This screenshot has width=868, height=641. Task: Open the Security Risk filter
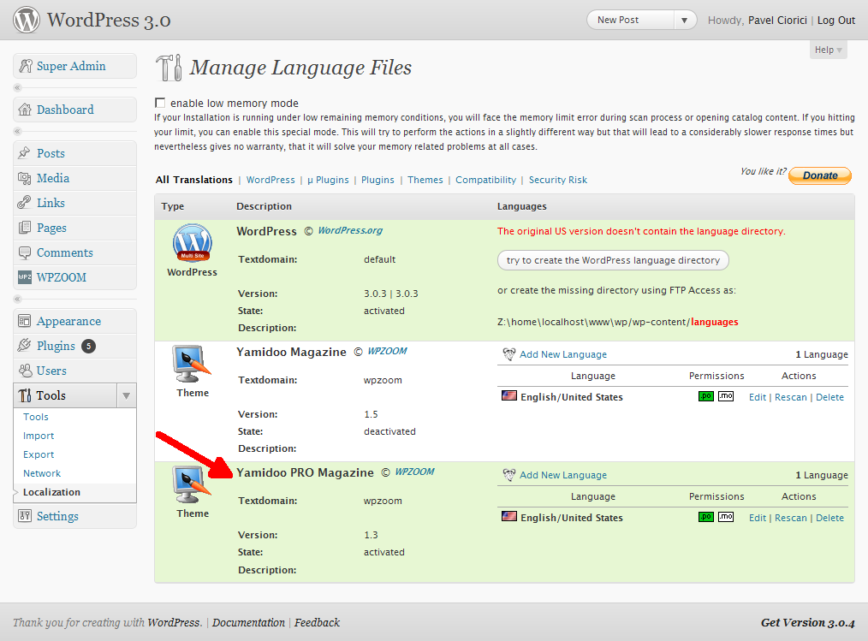(557, 180)
